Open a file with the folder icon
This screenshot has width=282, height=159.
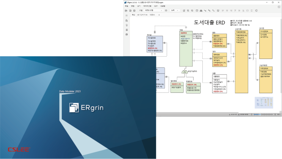(126, 11)
